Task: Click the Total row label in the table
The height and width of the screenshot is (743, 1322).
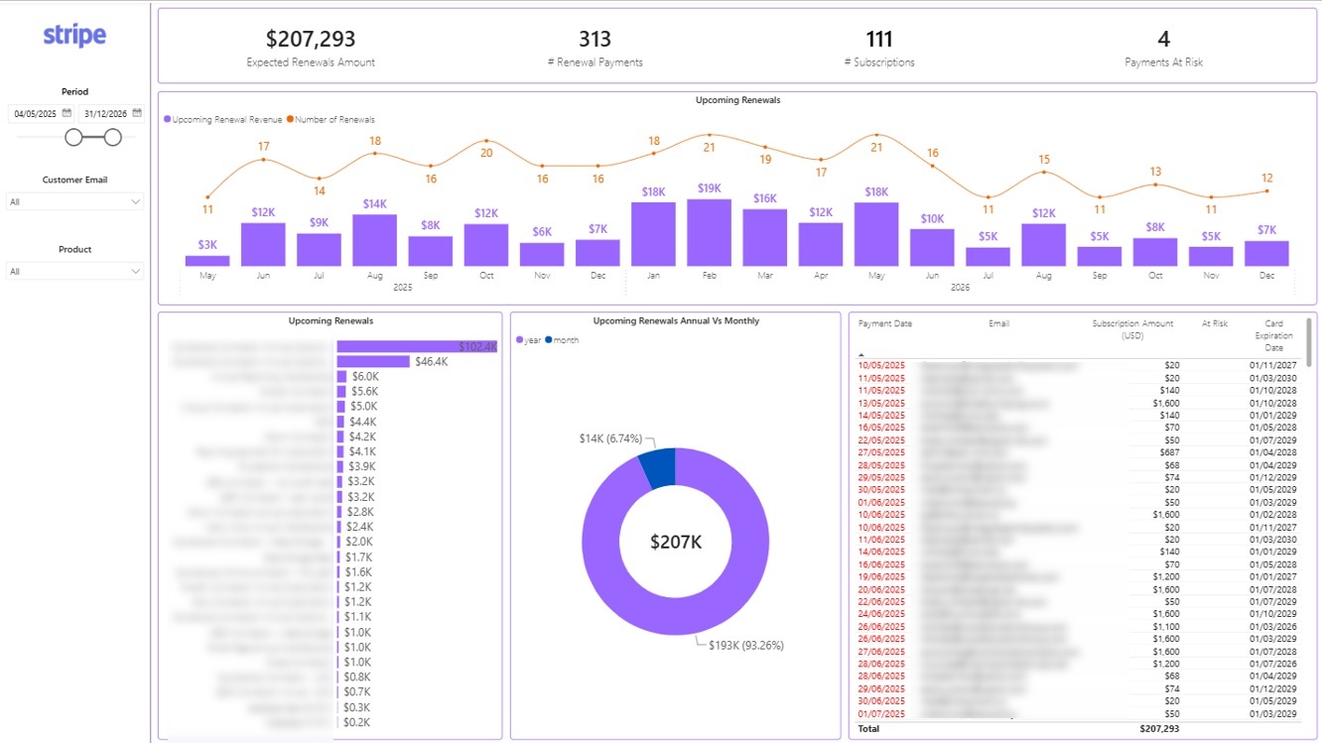Action: (869, 728)
